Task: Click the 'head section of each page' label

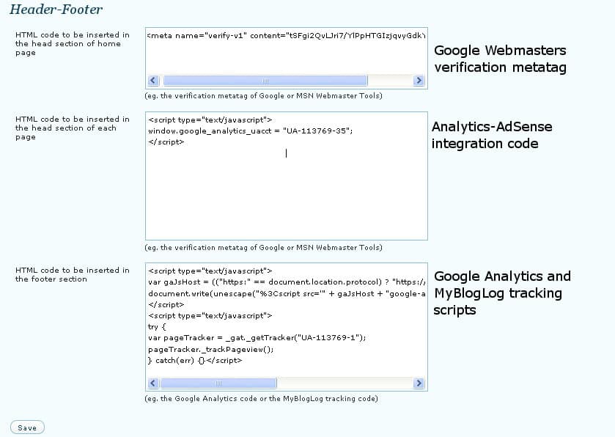Action: 72,128
